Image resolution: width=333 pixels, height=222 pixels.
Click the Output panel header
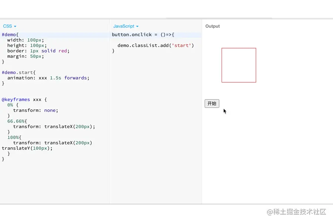(x=212, y=26)
